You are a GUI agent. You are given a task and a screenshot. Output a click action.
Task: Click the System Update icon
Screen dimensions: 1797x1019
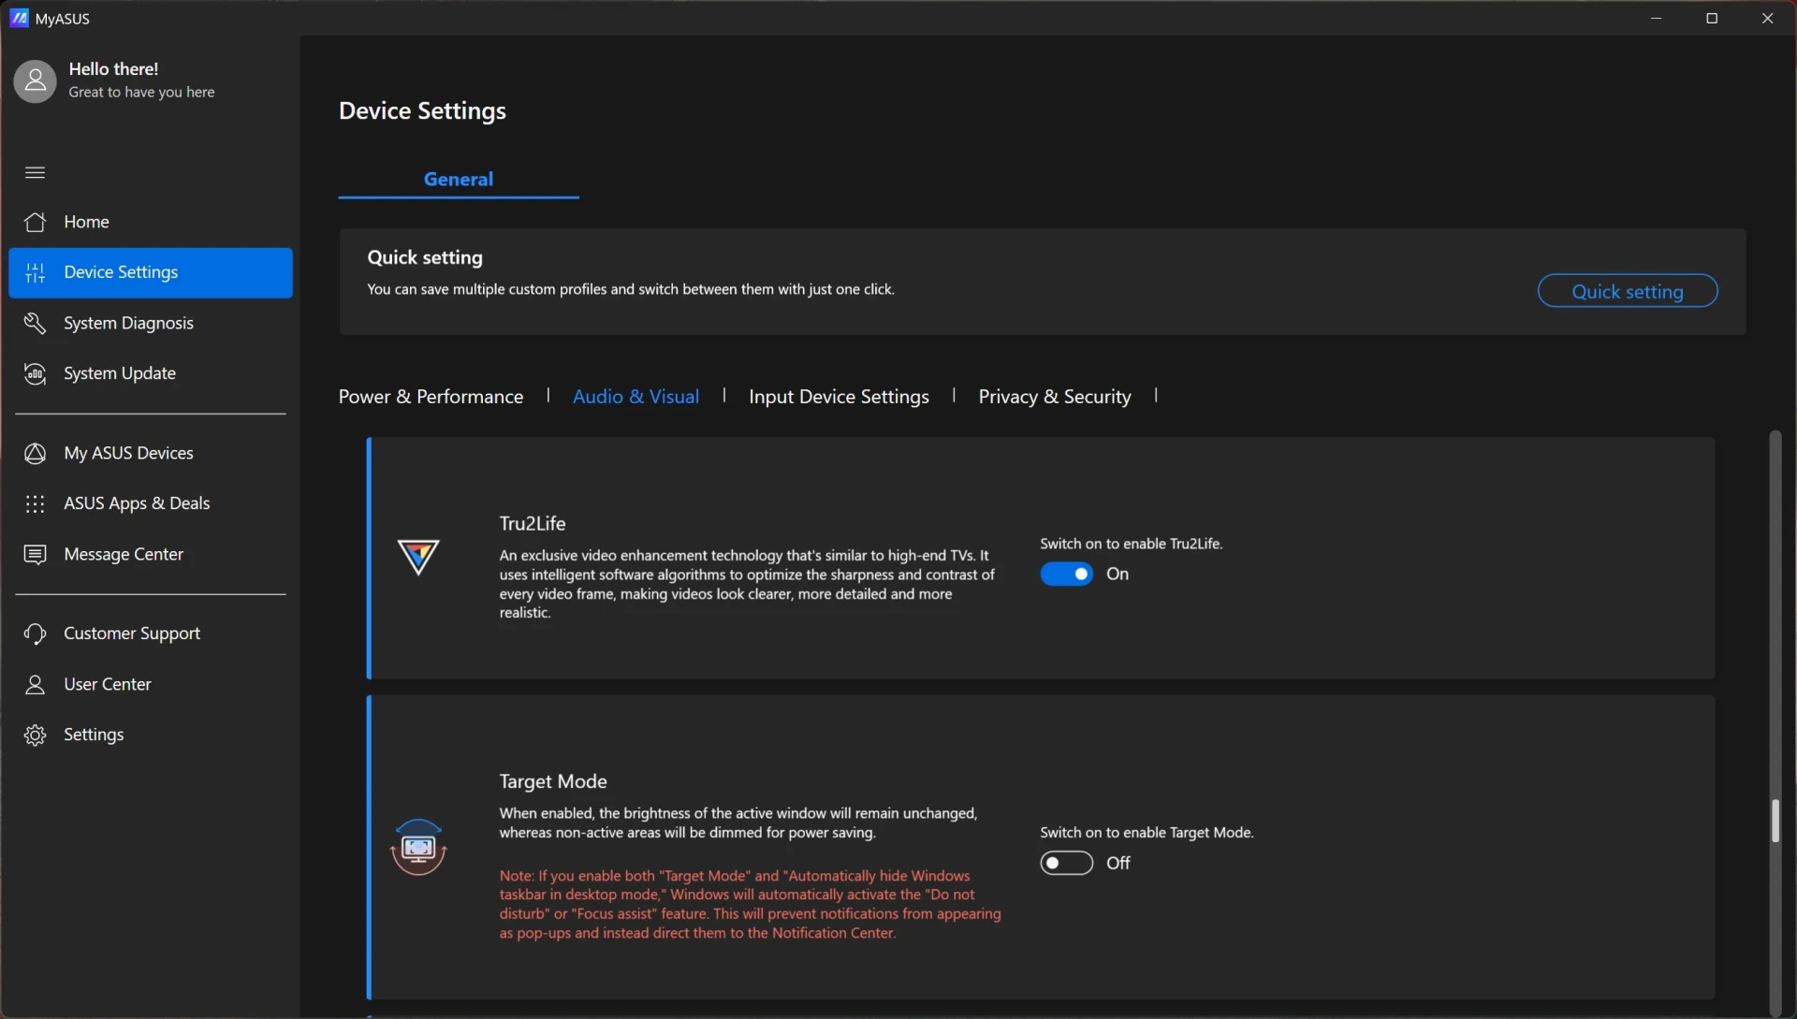[x=35, y=373]
